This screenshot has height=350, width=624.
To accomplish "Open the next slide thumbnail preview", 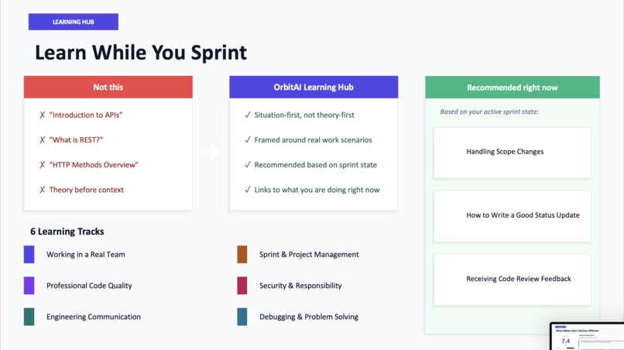I will tap(587, 337).
